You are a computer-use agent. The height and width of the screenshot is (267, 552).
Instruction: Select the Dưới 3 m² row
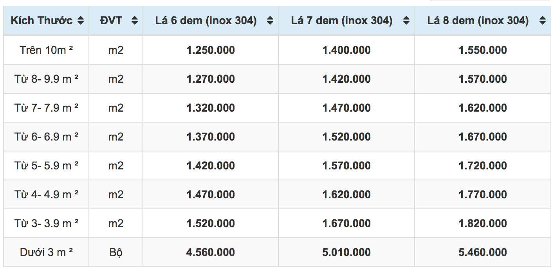tap(47, 252)
